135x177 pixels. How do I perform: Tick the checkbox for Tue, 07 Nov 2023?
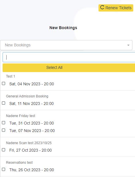coord(4,130)
